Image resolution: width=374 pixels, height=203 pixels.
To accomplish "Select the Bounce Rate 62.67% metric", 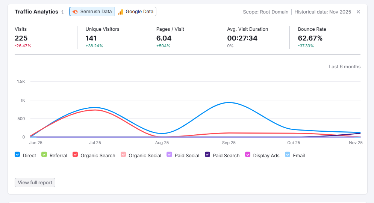I will [310, 38].
